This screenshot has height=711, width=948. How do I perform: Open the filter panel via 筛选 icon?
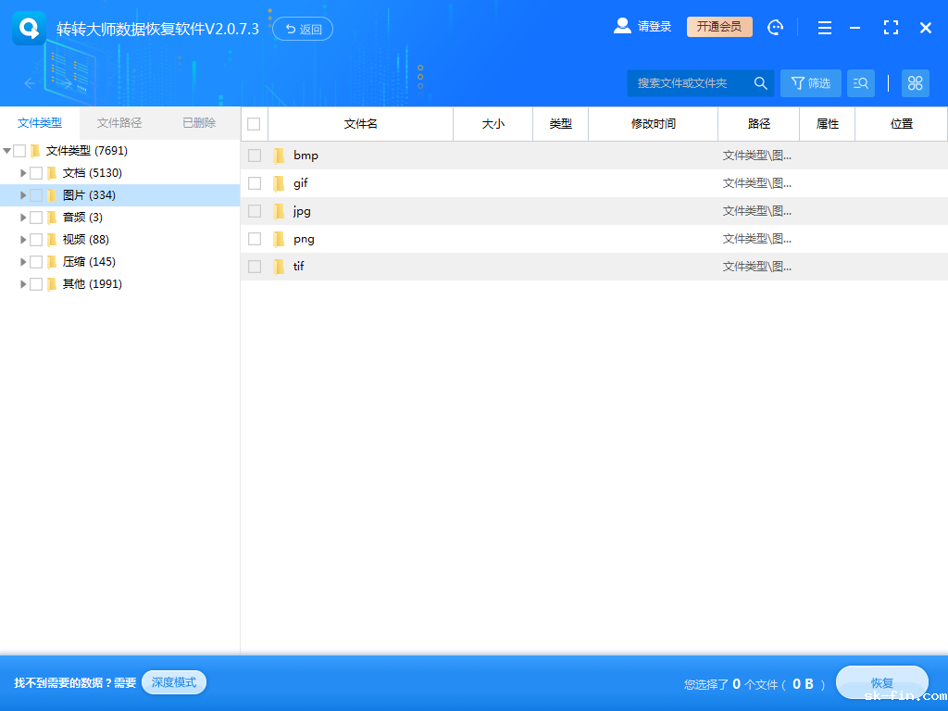(810, 82)
